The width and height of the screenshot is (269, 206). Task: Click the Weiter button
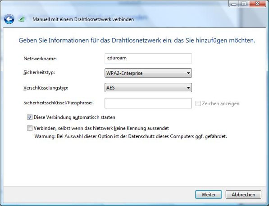click(209, 194)
